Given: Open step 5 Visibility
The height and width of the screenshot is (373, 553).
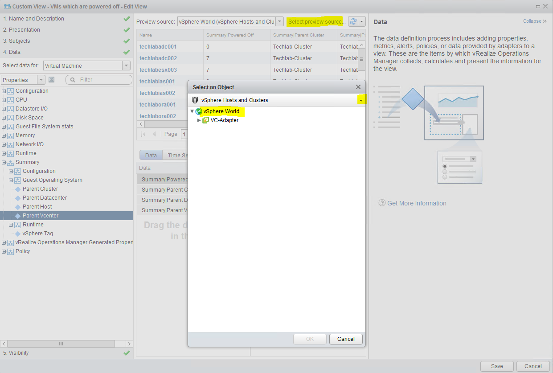Looking at the screenshot, I should click(x=67, y=353).
